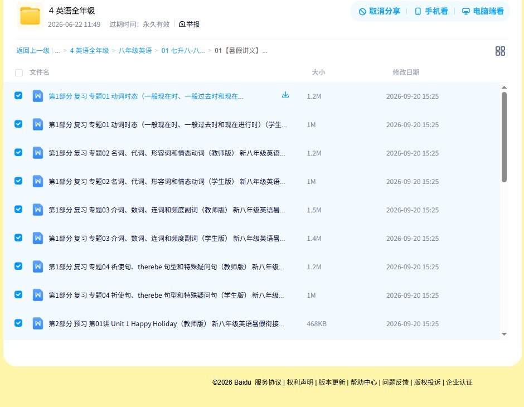Click the 468KB size cell
The image size is (524, 407).
pyautogui.click(x=317, y=323)
